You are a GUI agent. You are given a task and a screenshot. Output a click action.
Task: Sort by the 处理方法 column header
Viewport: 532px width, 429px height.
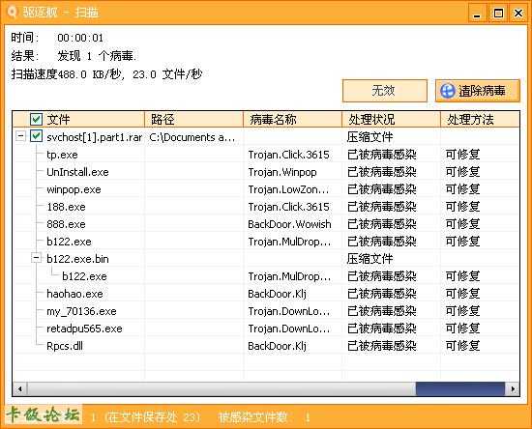coord(480,119)
